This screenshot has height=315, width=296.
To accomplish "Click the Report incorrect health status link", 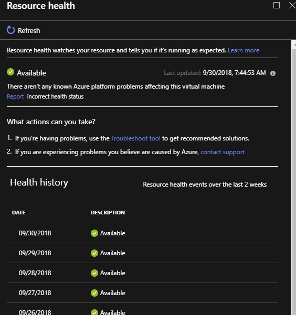I will click(16, 96).
